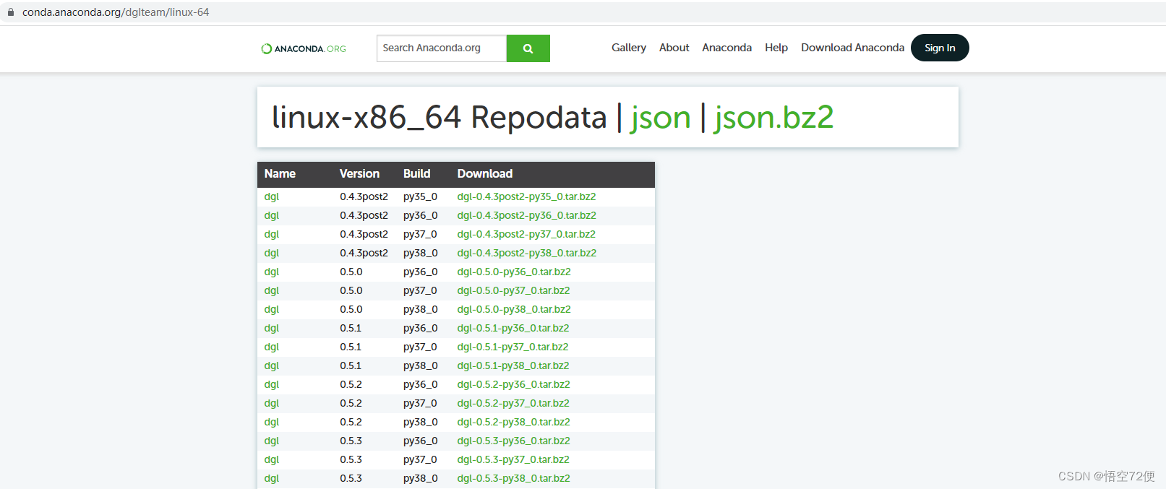Download dgl-0.5.3-py37_0.tar.bz2
The height and width of the screenshot is (489, 1166).
click(513, 459)
